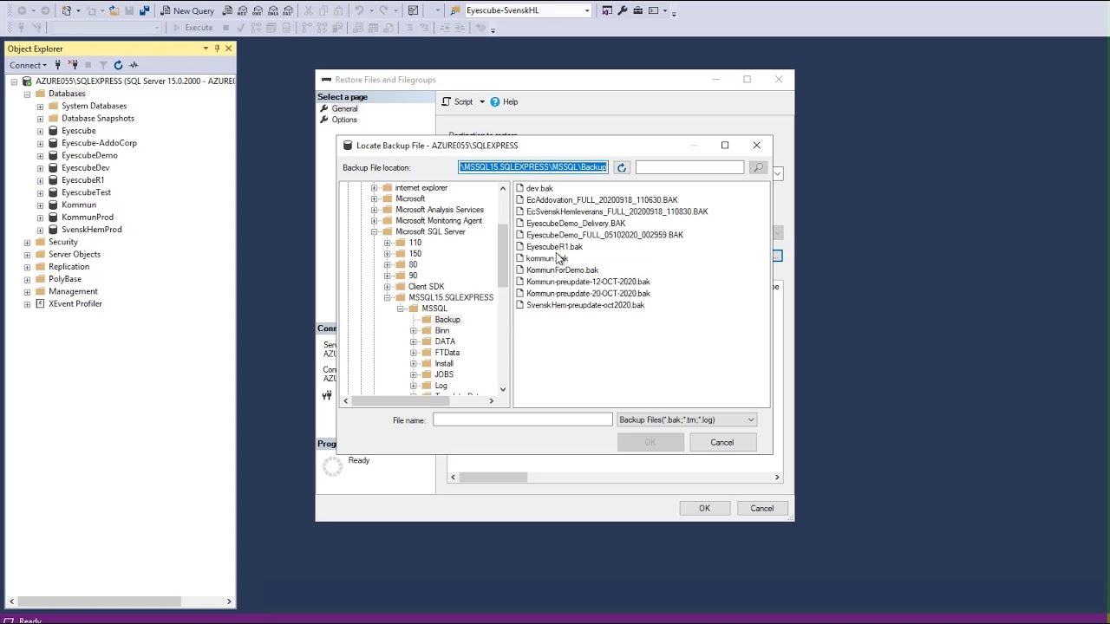This screenshot has width=1110, height=624.
Task: Click the File name input field
Action: (523, 420)
